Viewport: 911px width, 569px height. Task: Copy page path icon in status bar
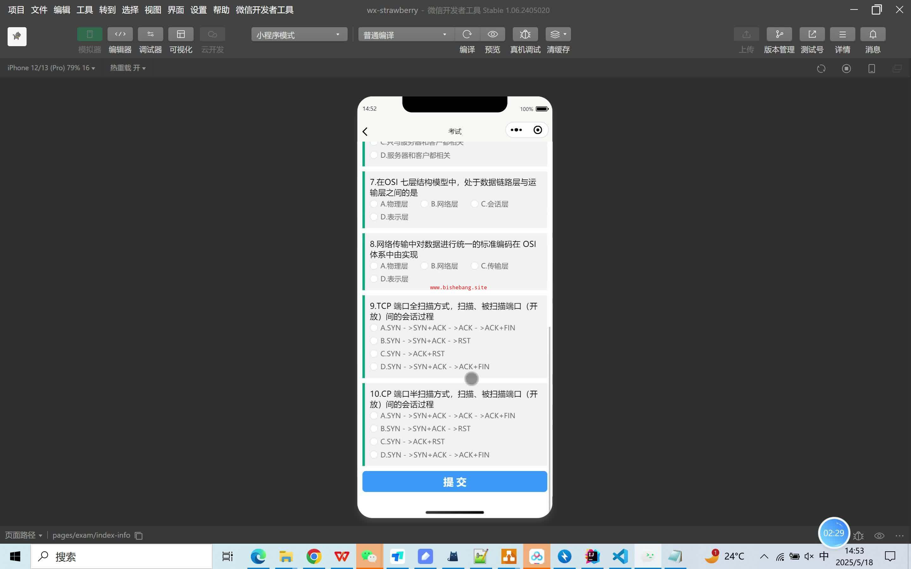point(139,535)
